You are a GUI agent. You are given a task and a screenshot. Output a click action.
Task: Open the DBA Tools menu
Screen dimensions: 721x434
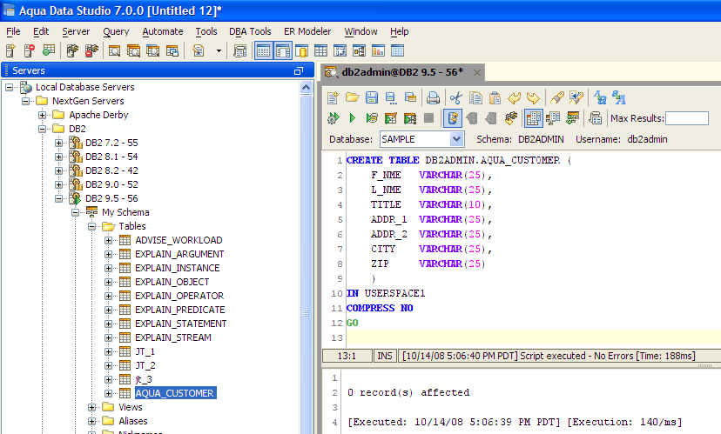click(250, 31)
